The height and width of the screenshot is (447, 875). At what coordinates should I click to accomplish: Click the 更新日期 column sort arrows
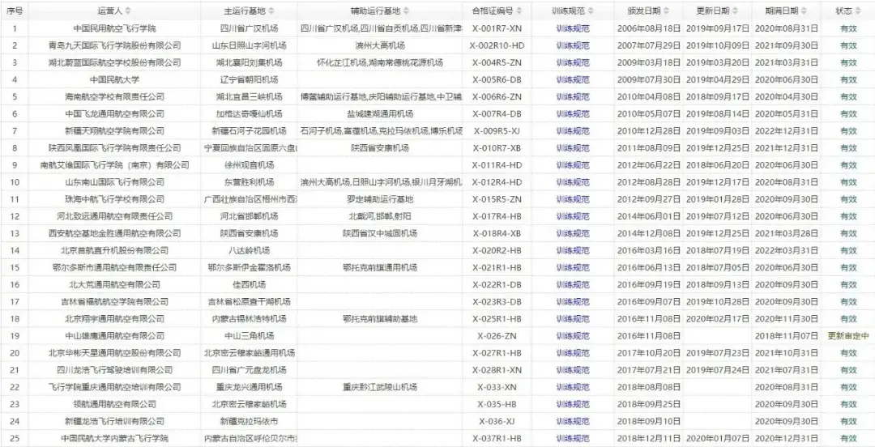point(735,11)
